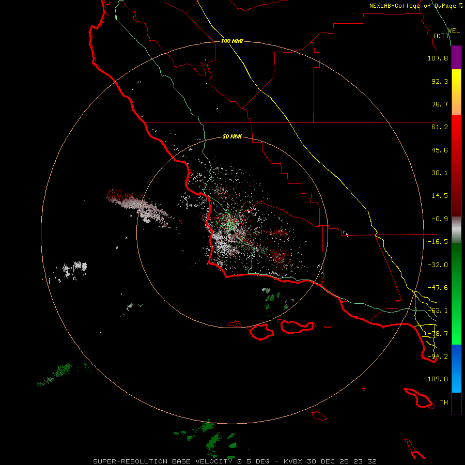Viewport: 465px width, 465px height.
Task: Click the Super-Resolution Base Velocity caption
Action: (235, 461)
